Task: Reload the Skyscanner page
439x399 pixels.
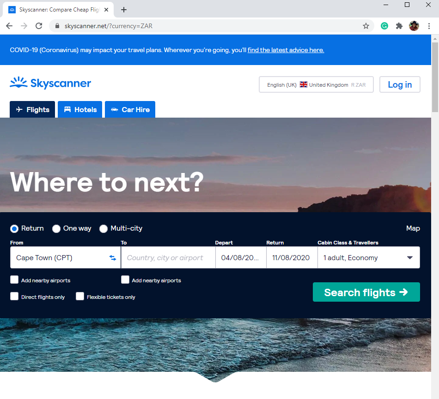Action: tap(39, 26)
